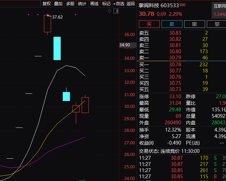The width and height of the screenshot is (226, 181).
Task: Open the 标记 mark option
Action: 106,4
